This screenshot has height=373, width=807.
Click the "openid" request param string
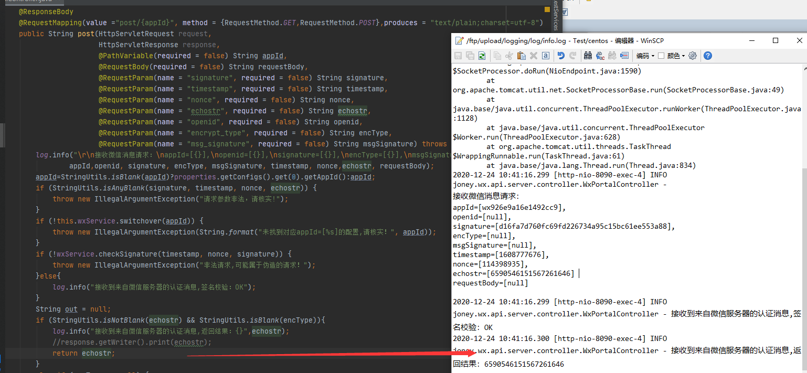pyautogui.click(x=204, y=122)
